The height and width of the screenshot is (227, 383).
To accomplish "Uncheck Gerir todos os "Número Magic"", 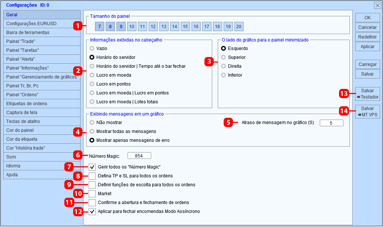I will [x=92, y=167].
